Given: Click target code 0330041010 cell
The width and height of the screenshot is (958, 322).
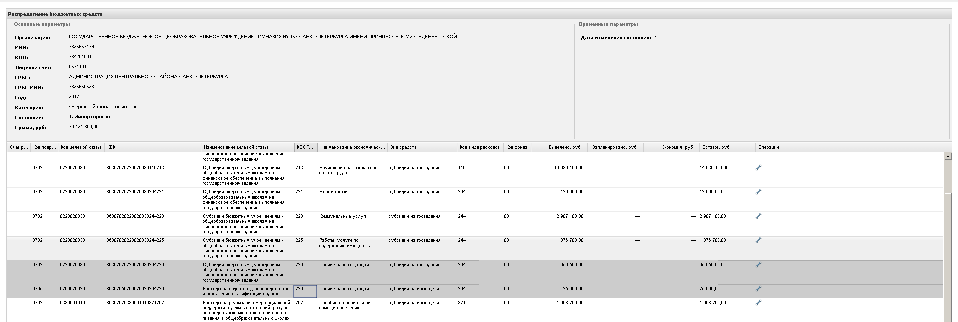Looking at the screenshot, I should 72,303.
